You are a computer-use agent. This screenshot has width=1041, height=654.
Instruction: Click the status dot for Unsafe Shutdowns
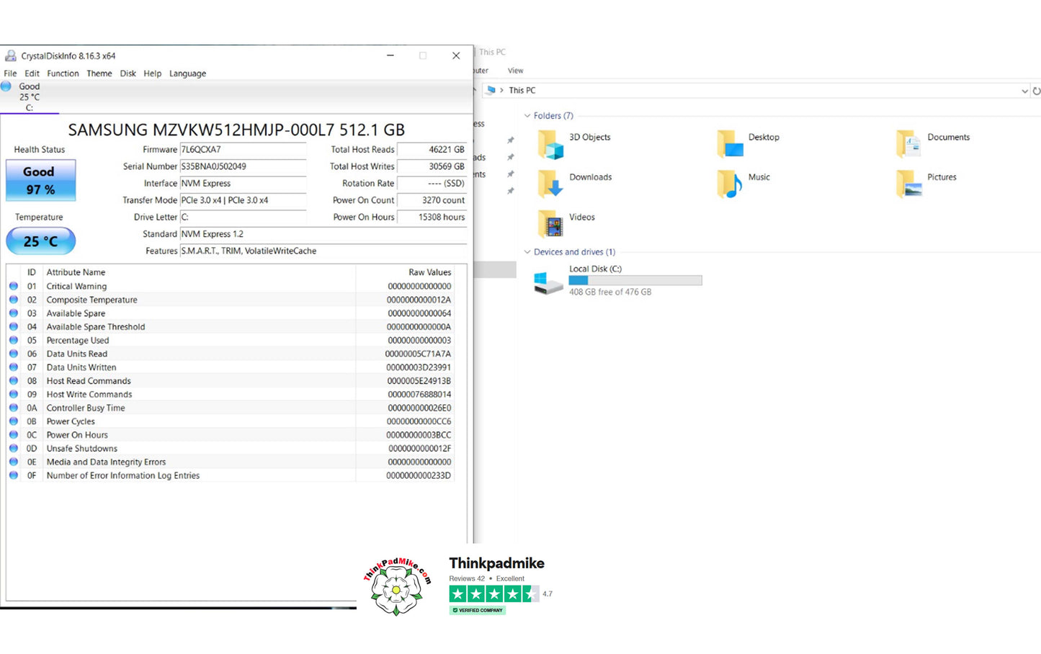[x=14, y=448]
